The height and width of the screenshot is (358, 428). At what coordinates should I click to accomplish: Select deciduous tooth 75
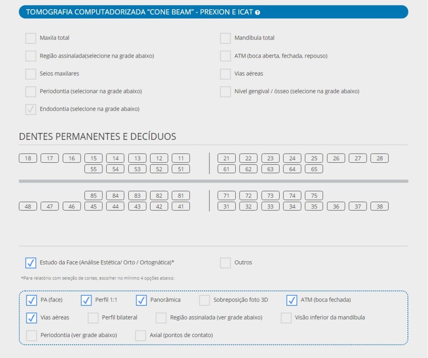tap(314, 196)
